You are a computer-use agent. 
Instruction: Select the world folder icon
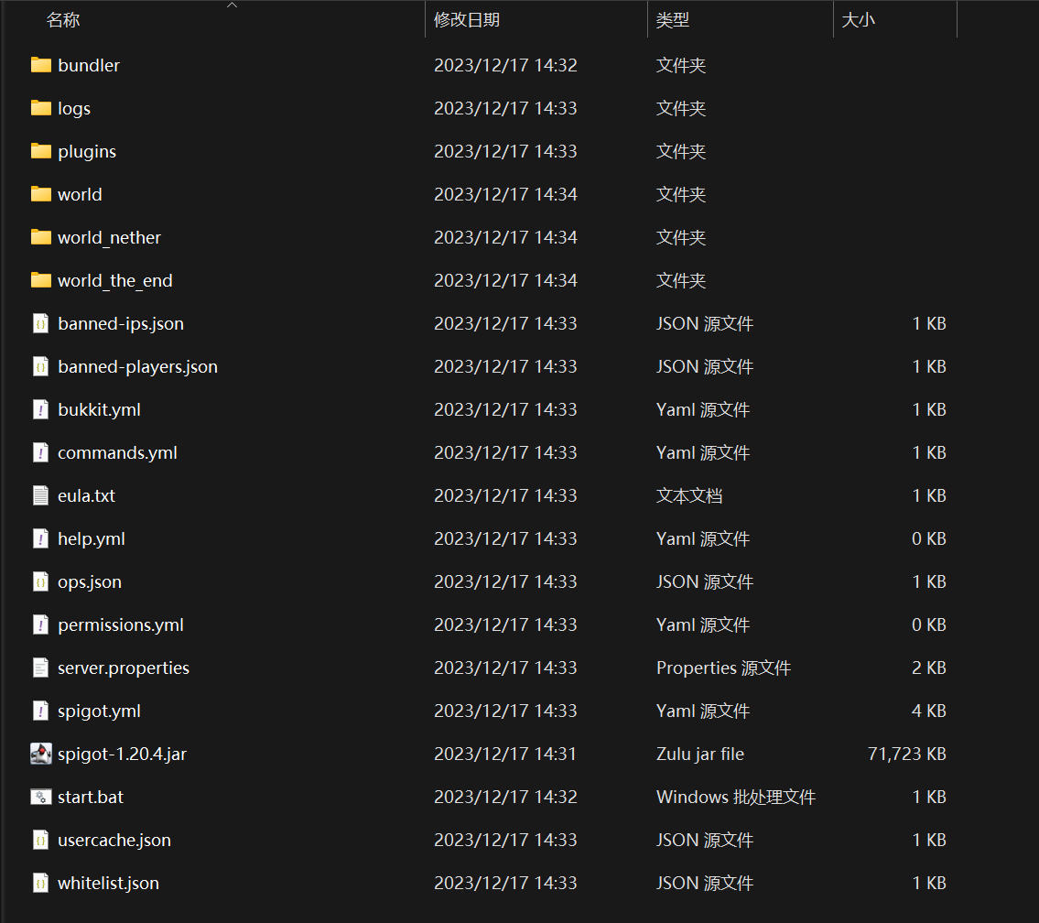41,194
